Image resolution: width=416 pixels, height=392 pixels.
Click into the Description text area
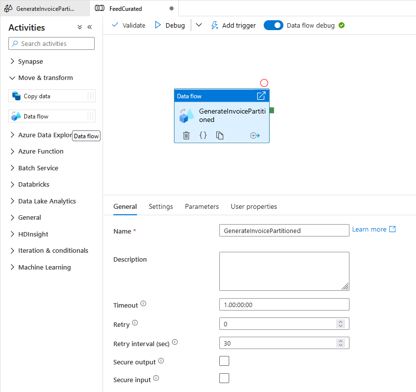click(284, 272)
